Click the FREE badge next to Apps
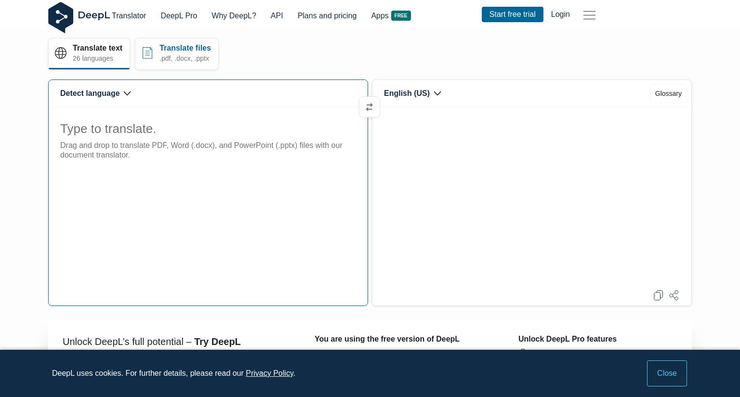 (x=401, y=16)
